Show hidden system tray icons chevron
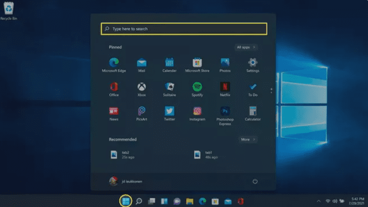This screenshot has width=368, height=207. click(x=319, y=201)
